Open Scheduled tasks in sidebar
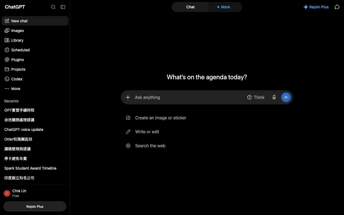 pos(35,50)
